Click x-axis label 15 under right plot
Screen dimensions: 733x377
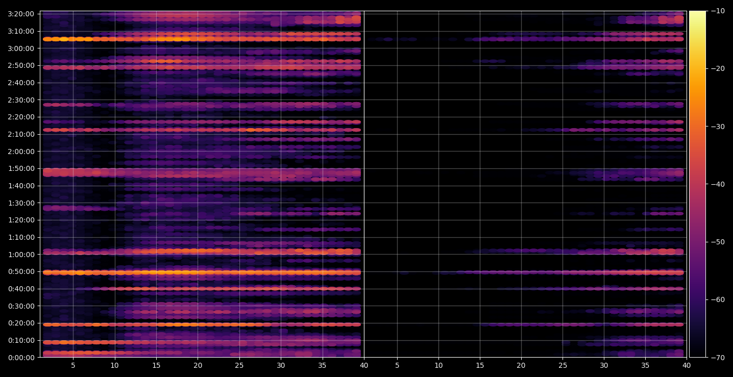480,365
